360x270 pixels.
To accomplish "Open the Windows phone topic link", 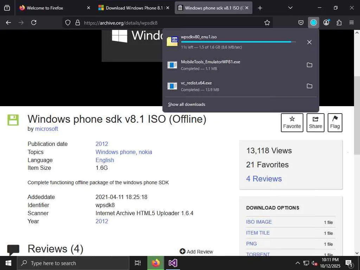I will pyautogui.click(x=116, y=152).
